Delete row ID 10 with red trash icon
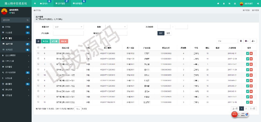The height and width of the screenshot is (122, 261). click(251, 75)
